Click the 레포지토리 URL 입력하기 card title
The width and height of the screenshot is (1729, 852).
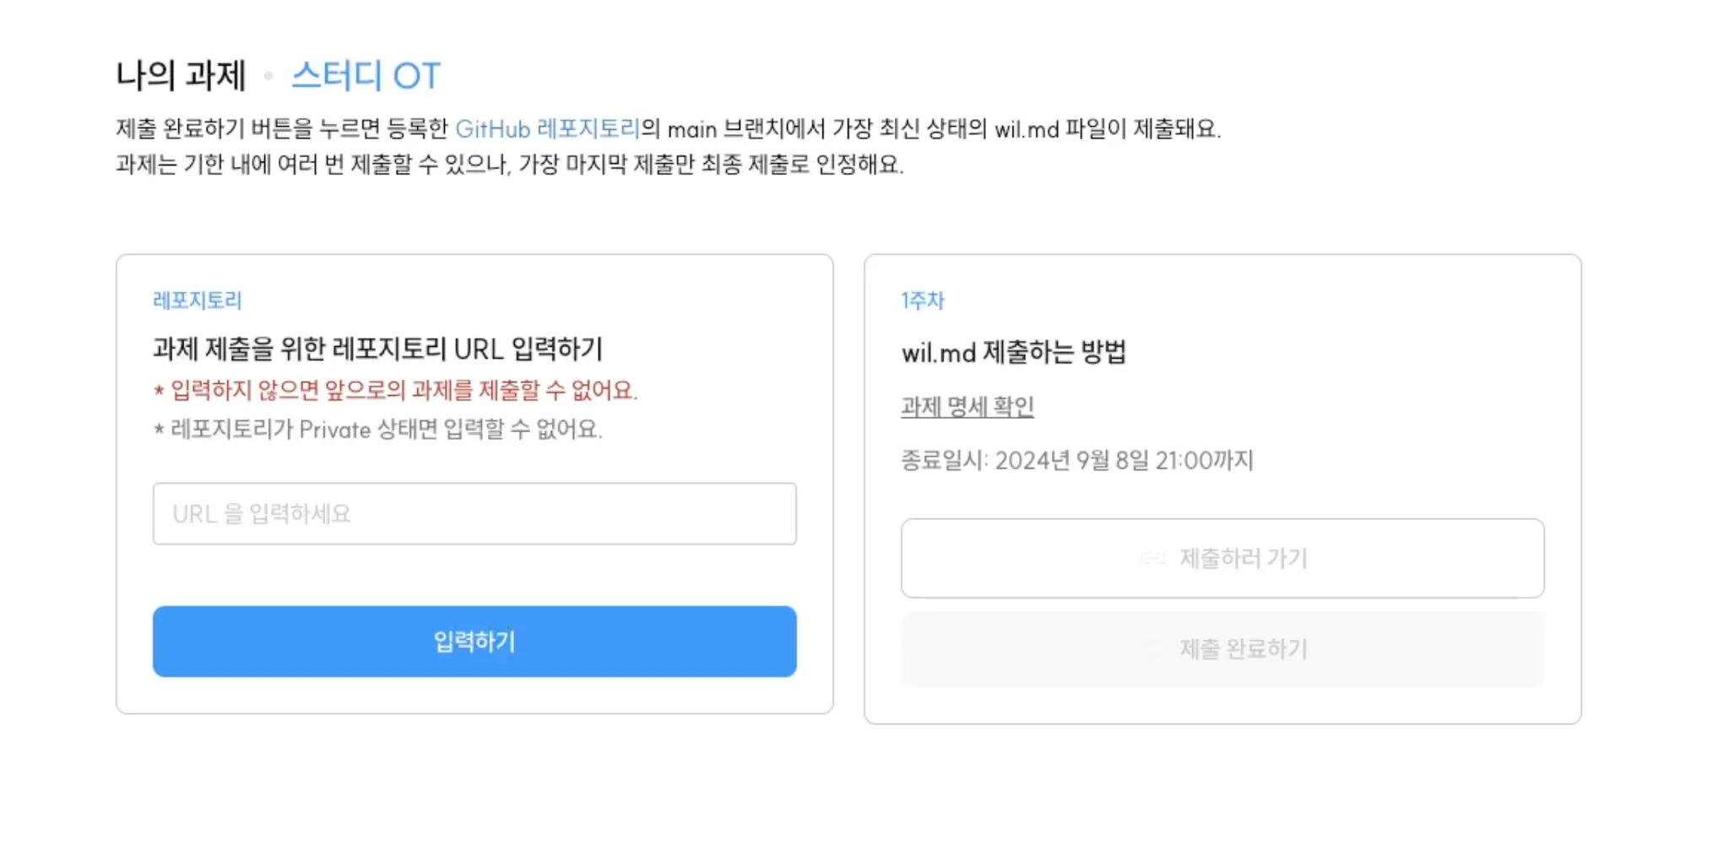[377, 349]
